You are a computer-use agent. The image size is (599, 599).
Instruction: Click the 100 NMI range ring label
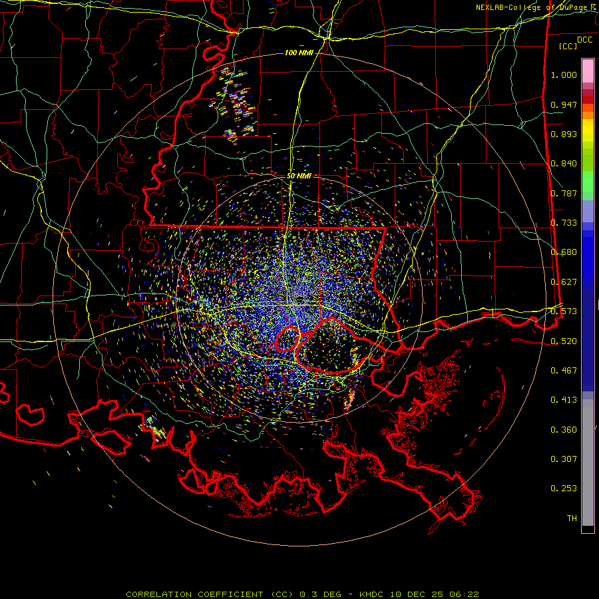[299, 53]
